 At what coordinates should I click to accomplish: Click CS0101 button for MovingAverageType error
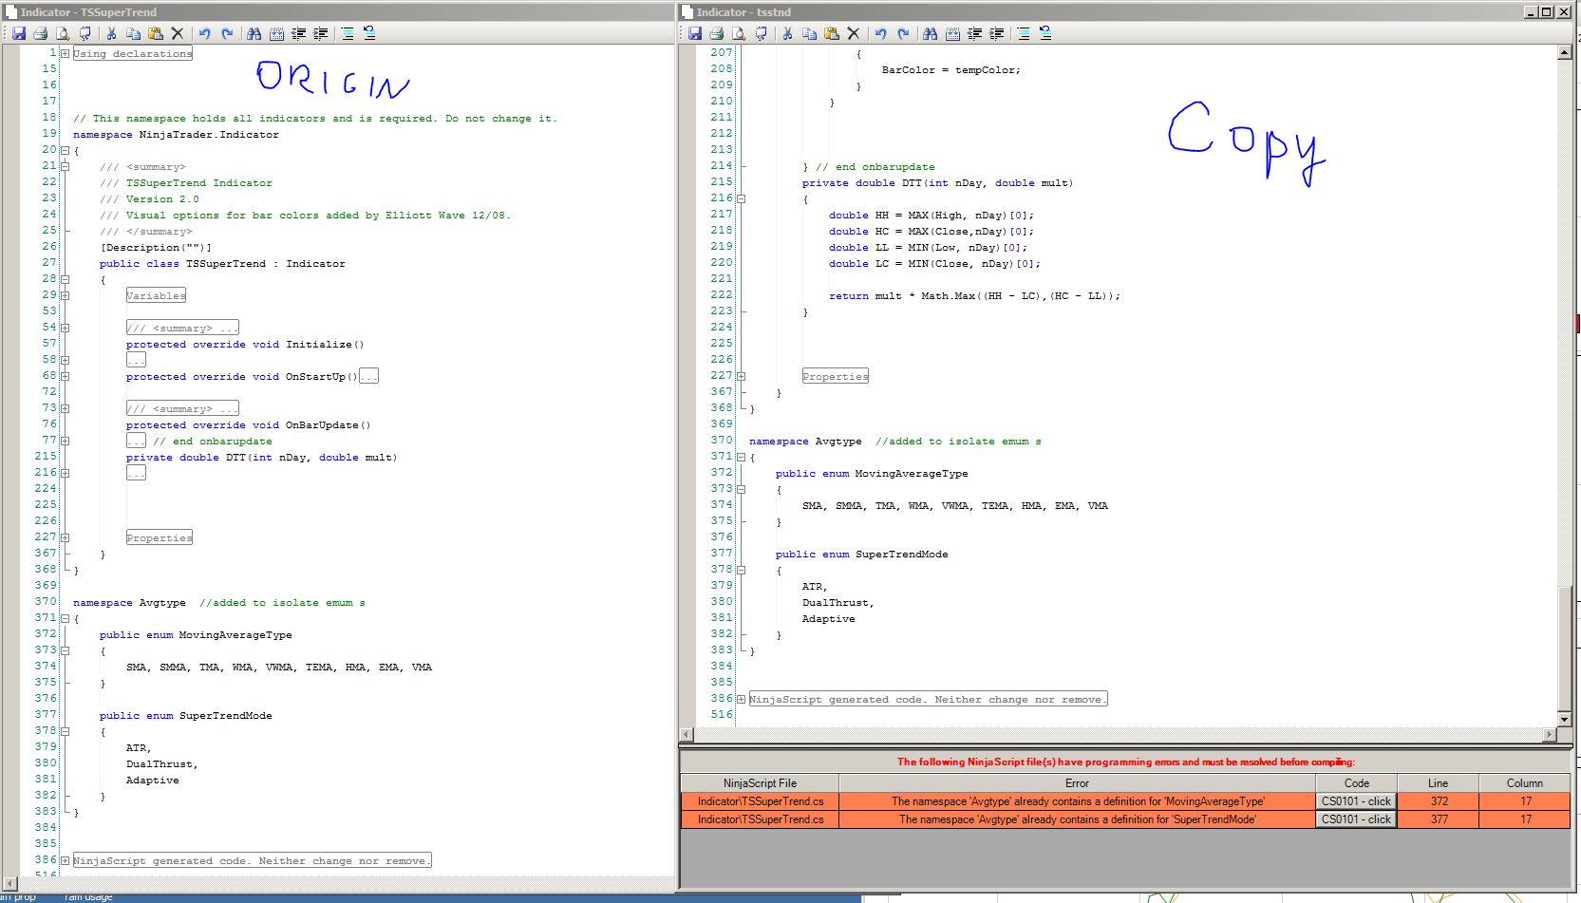pos(1356,801)
